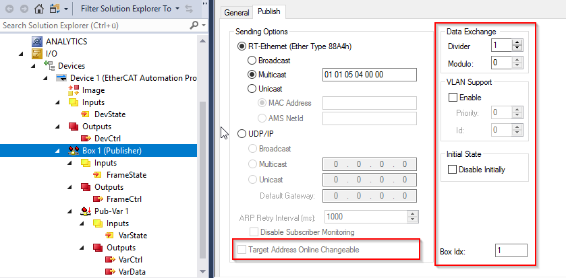Click the Solution Explorer vertical scrollbar down arrow
This screenshot has height=278, width=566.
[202, 271]
